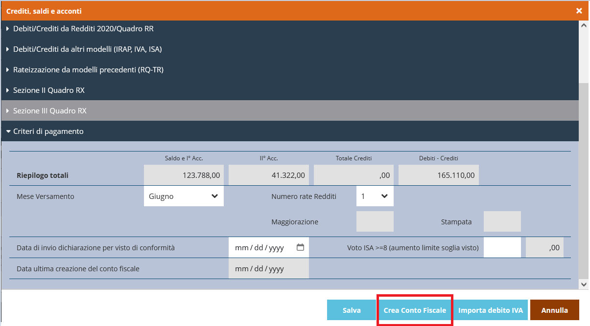Screen dimensions: 590x326
Task: Open Numero rate Redditi dropdown
Action: 375,196
